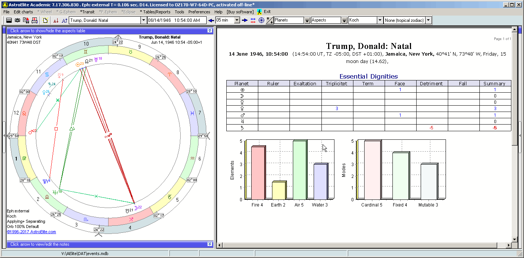Click the blue wheel icon in toolbar

pos(262,20)
